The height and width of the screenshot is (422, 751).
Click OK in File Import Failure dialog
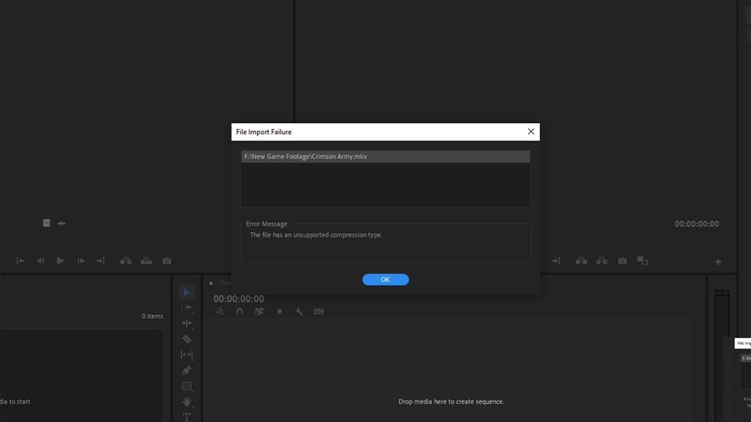(x=385, y=279)
